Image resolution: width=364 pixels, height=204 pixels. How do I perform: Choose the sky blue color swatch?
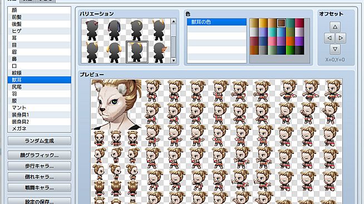pos(282,32)
